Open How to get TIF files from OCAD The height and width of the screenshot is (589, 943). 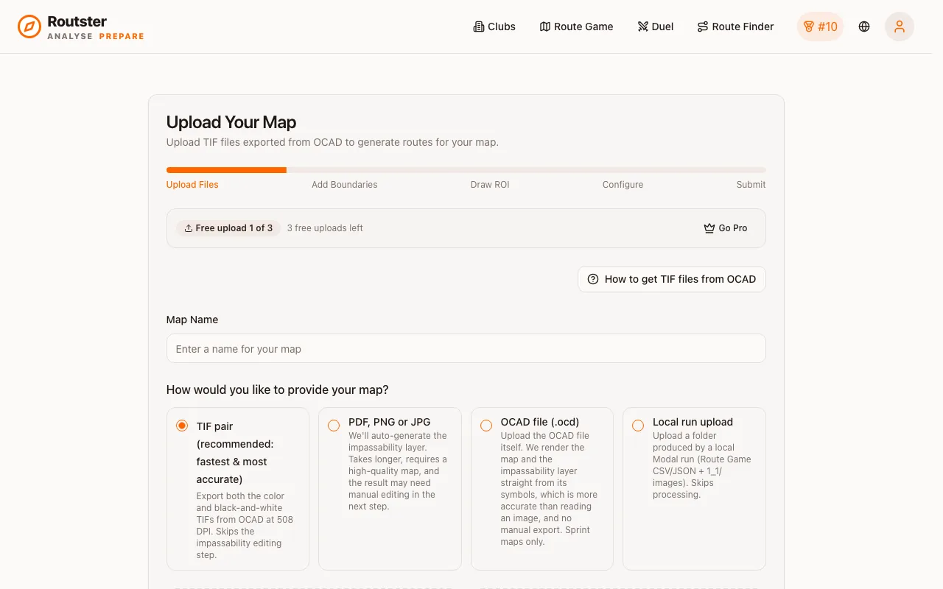pos(672,279)
